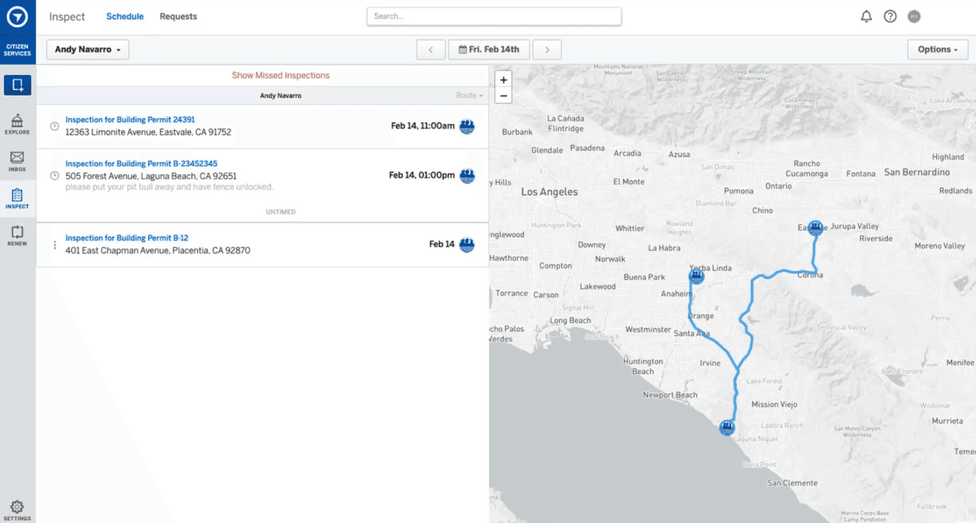Select the Schedule tab
Viewport: 976px width, 523px height.
point(125,16)
